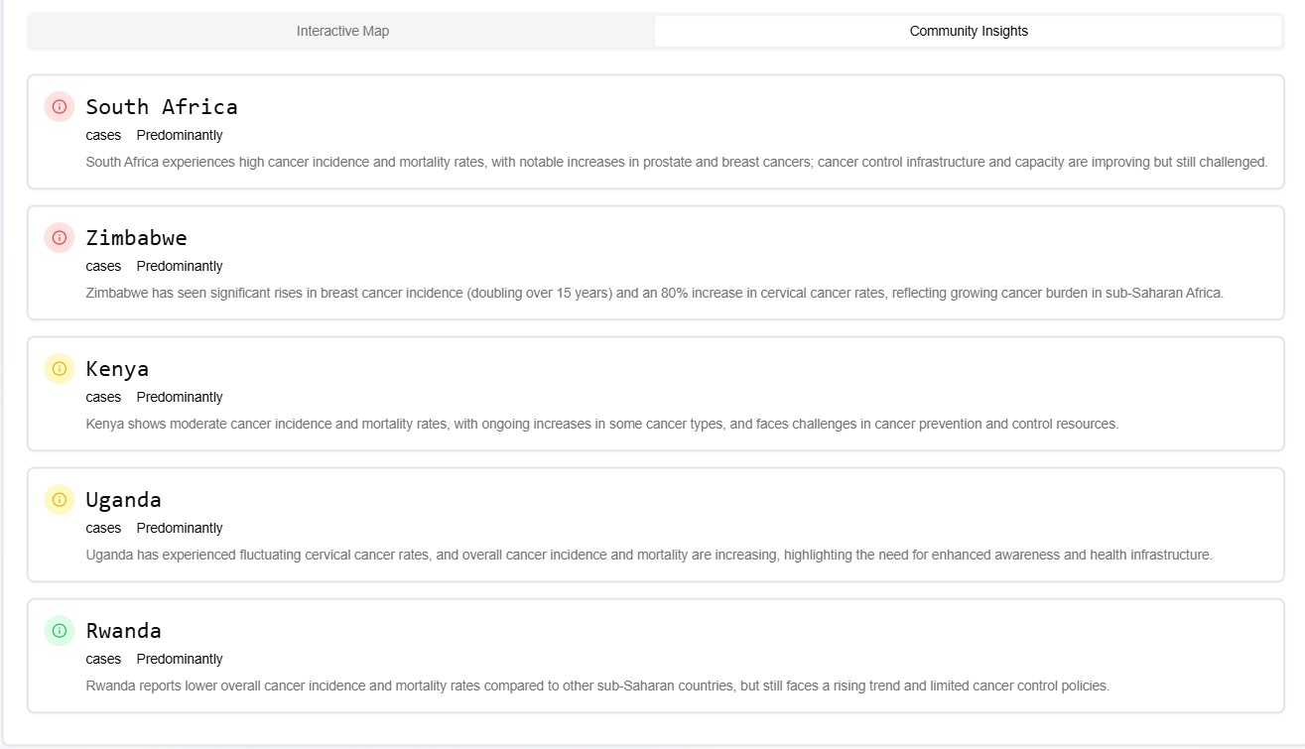
Task: Click the yellow info icon beside Kenya
Action: click(60, 368)
